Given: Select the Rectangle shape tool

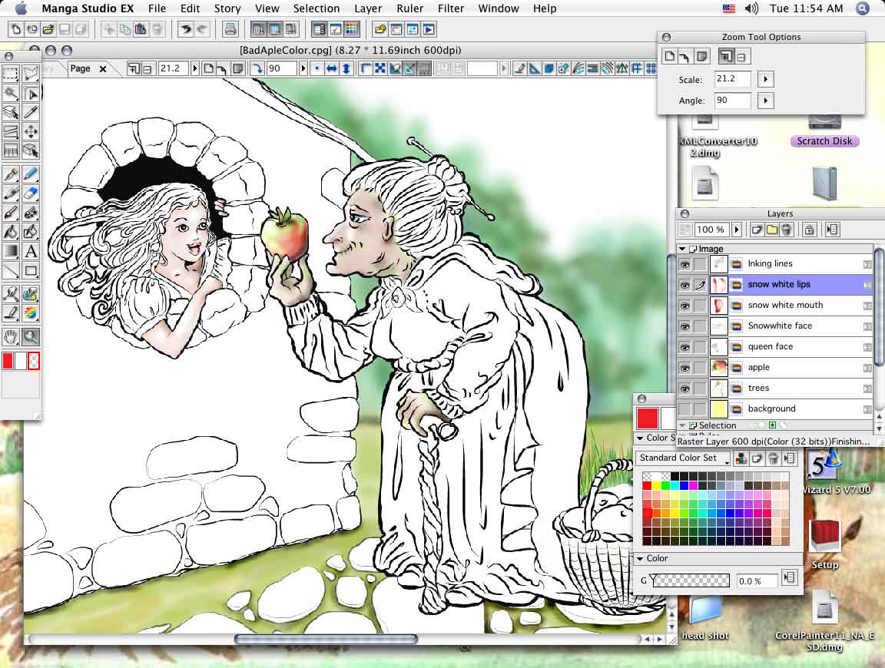Looking at the screenshot, I should (x=31, y=271).
